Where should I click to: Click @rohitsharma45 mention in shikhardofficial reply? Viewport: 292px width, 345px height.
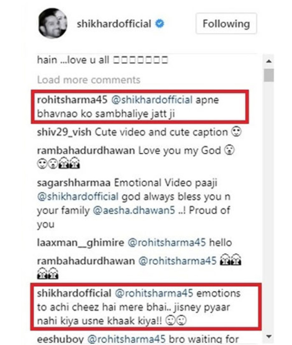click(x=154, y=293)
